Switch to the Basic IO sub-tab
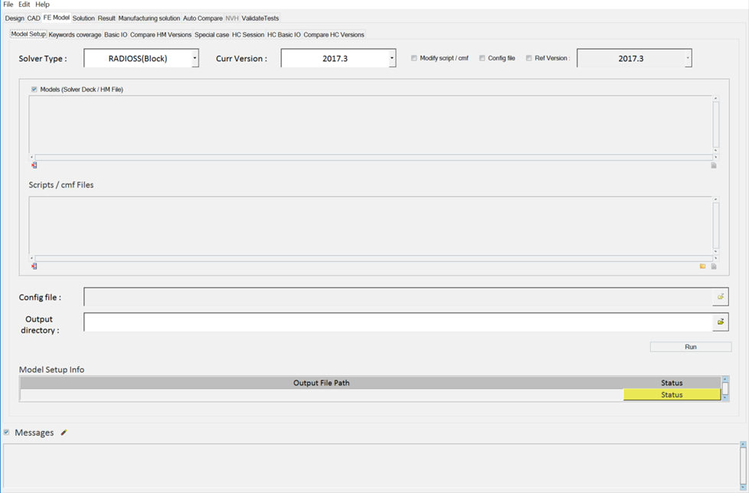Viewport: 749px width, 493px height. [116, 35]
